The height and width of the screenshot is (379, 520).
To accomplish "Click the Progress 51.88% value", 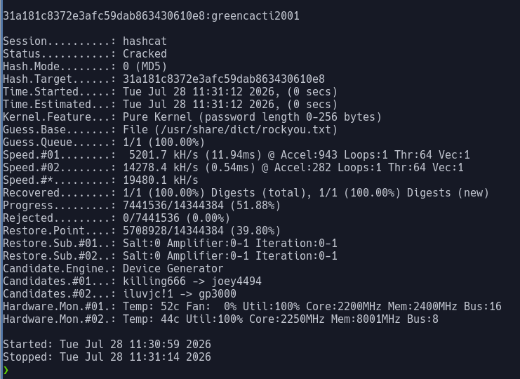I will 255,205.
